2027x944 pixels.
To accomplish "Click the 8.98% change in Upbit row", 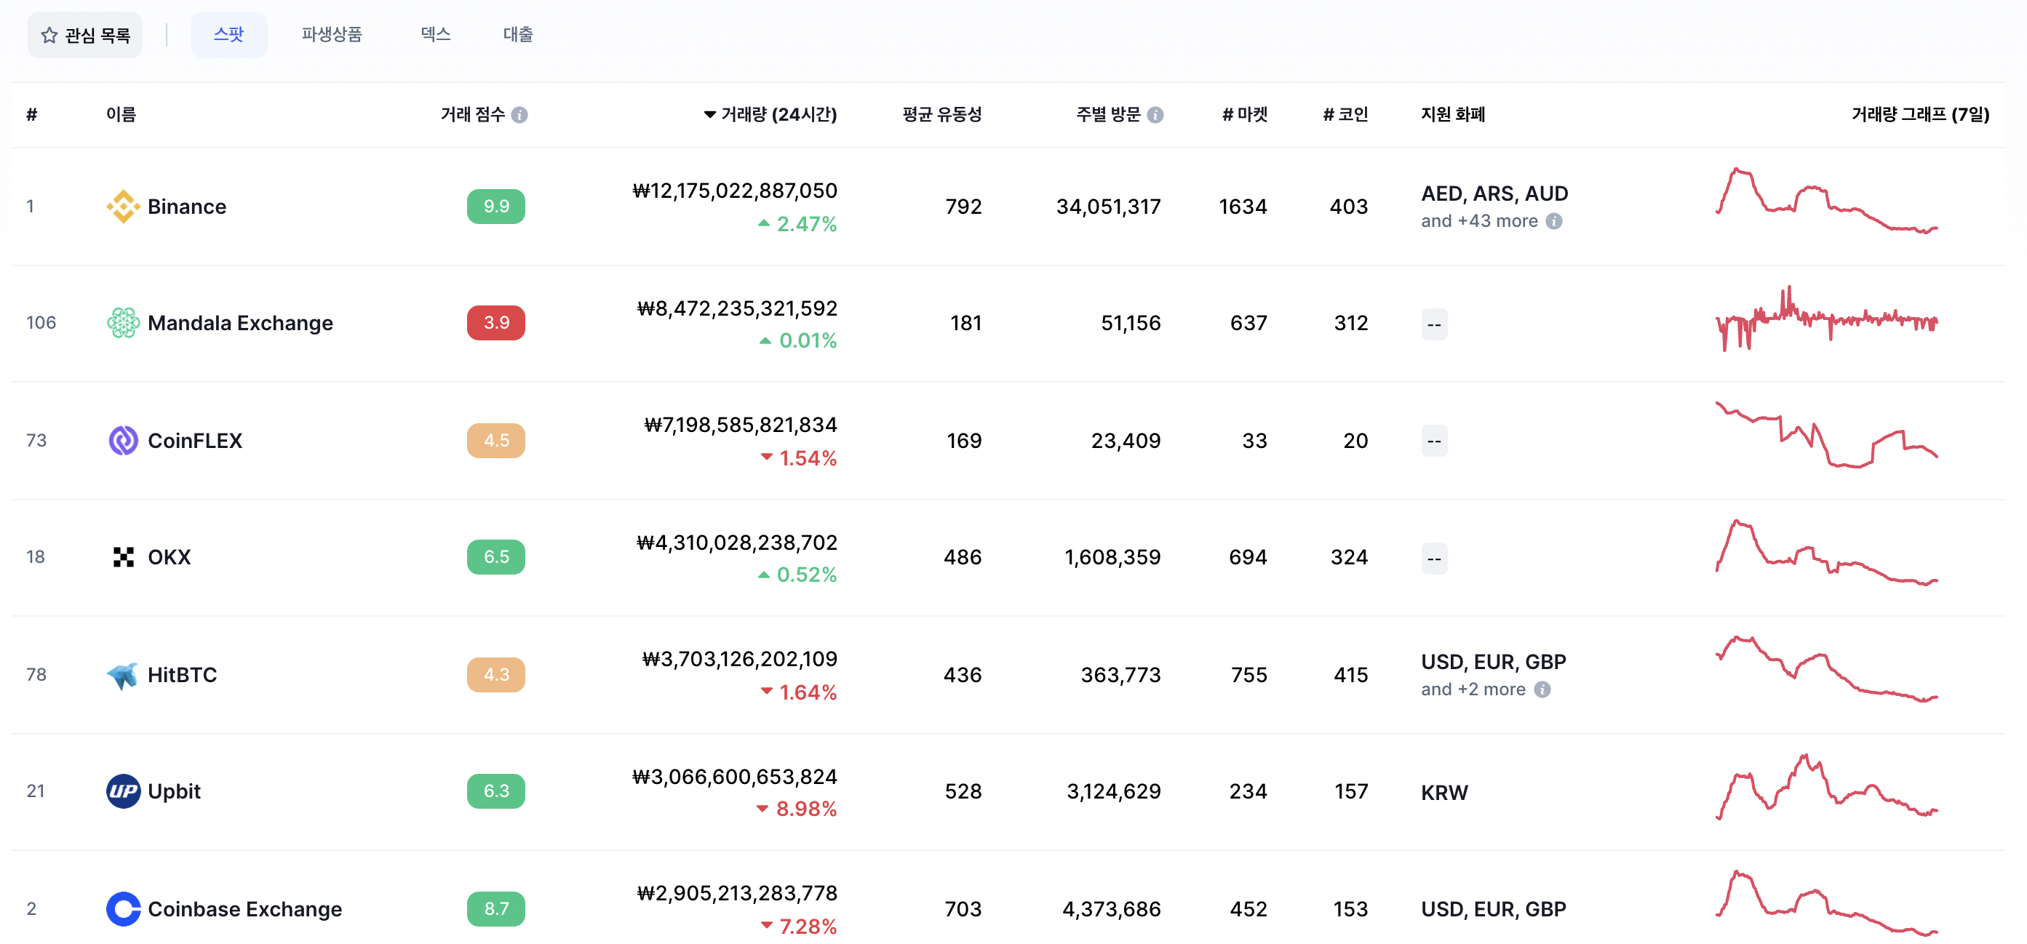I will tap(797, 809).
